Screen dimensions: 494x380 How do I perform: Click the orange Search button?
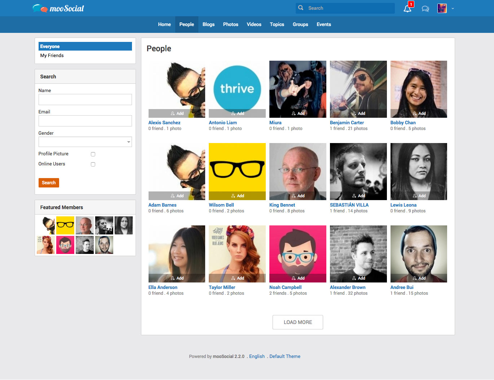coord(49,183)
